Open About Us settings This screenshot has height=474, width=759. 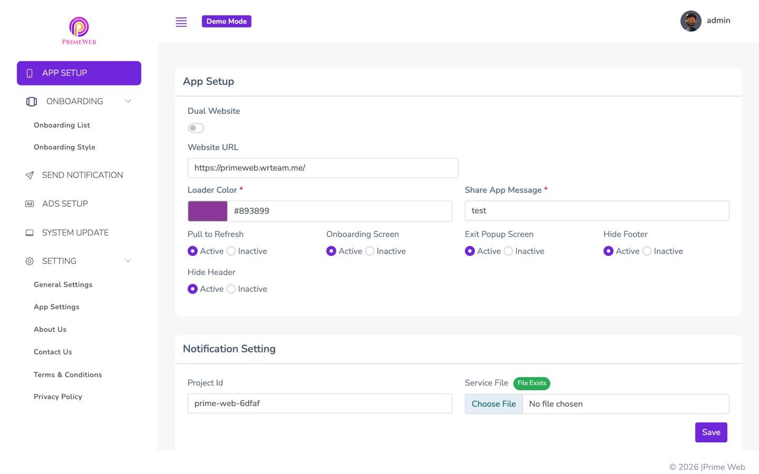coord(50,330)
